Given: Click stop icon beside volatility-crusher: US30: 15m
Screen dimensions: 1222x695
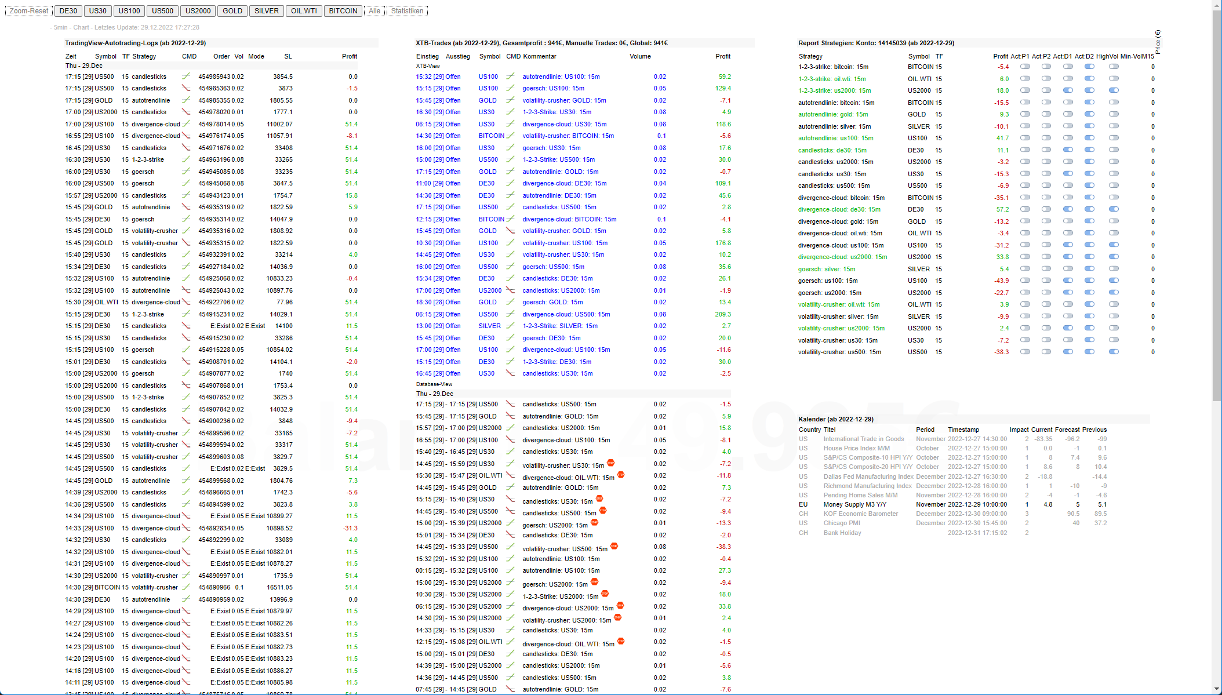Looking at the screenshot, I should coord(610,463).
